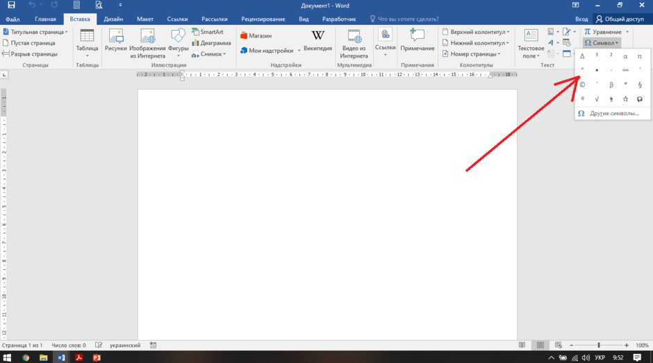Open the Снимок (Screenshot) dropdown
Screen dimensions: 653x363
pyautogui.click(x=208, y=54)
